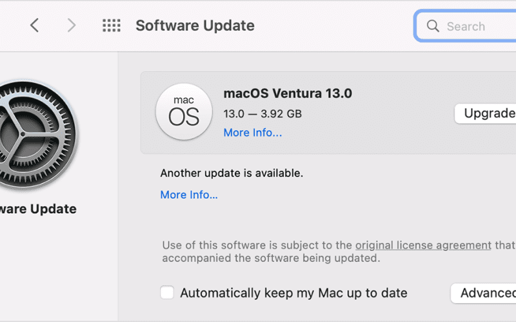Open More Info under macOS Ventura 13.0
The height and width of the screenshot is (322, 516).
pos(253,133)
